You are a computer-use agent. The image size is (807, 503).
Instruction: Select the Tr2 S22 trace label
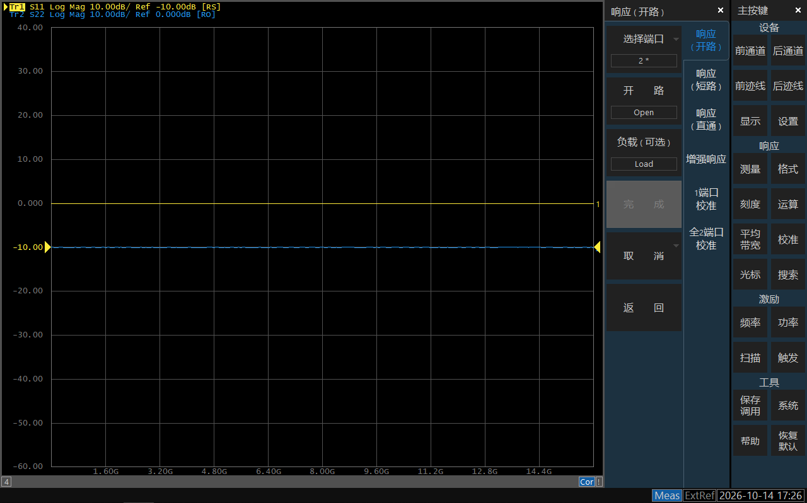[x=112, y=14]
